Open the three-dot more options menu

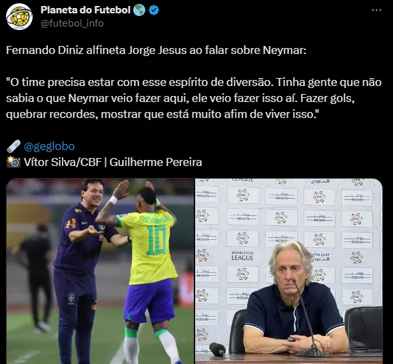376,10
